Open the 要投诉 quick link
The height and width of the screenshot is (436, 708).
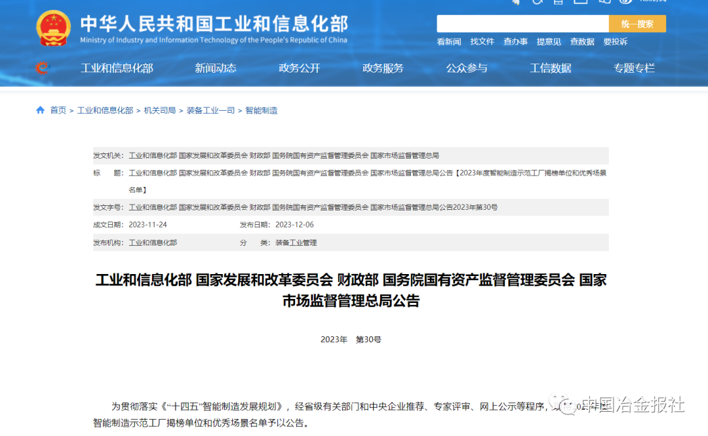click(615, 41)
